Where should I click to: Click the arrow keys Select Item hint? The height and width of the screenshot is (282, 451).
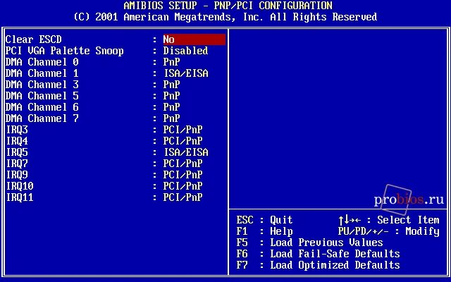pyautogui.click(x=389, y=220)
